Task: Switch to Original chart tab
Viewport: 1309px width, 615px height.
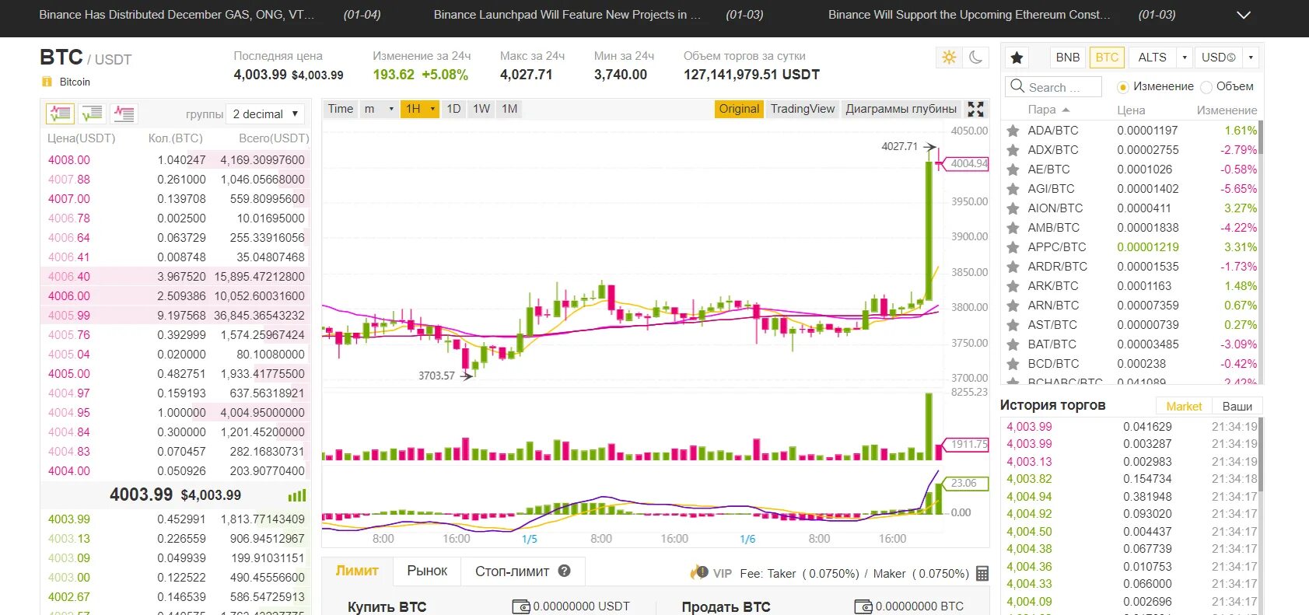Action: pyautogui.click(x=739, y=109)
